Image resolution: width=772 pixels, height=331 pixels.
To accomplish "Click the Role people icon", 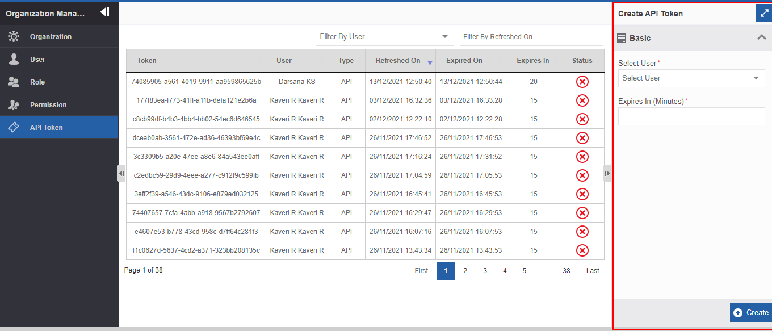I will coord(14,82).
